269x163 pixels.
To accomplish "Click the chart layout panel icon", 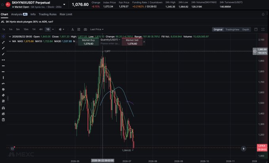I will (x=256, y=29).
